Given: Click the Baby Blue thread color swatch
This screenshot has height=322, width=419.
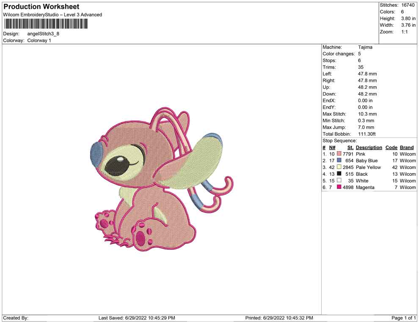Looking at the screenshot, I should pyautogui.click(x=339, y=160).
